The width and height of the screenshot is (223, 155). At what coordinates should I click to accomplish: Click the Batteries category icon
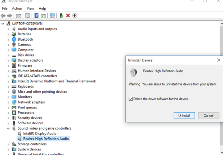point(14,34)
